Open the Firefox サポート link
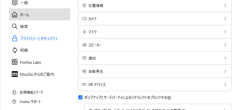The height and width of the screenshot is (110, 234). tap(30, 102)
